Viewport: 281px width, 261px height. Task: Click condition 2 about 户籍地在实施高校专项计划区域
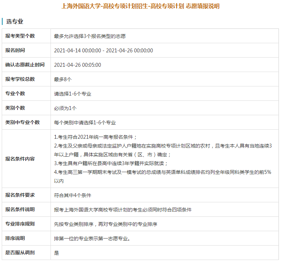pyautogui.click(x=163, y=150)
